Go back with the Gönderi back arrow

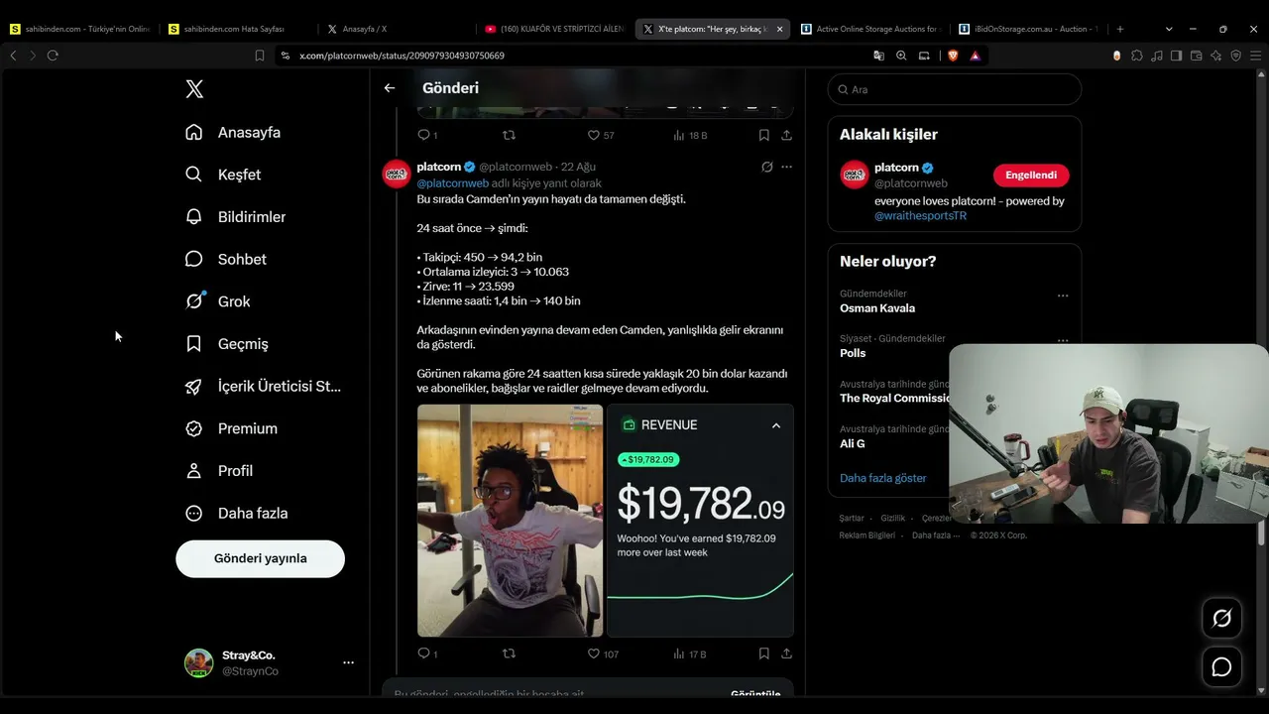coord(390,88)
